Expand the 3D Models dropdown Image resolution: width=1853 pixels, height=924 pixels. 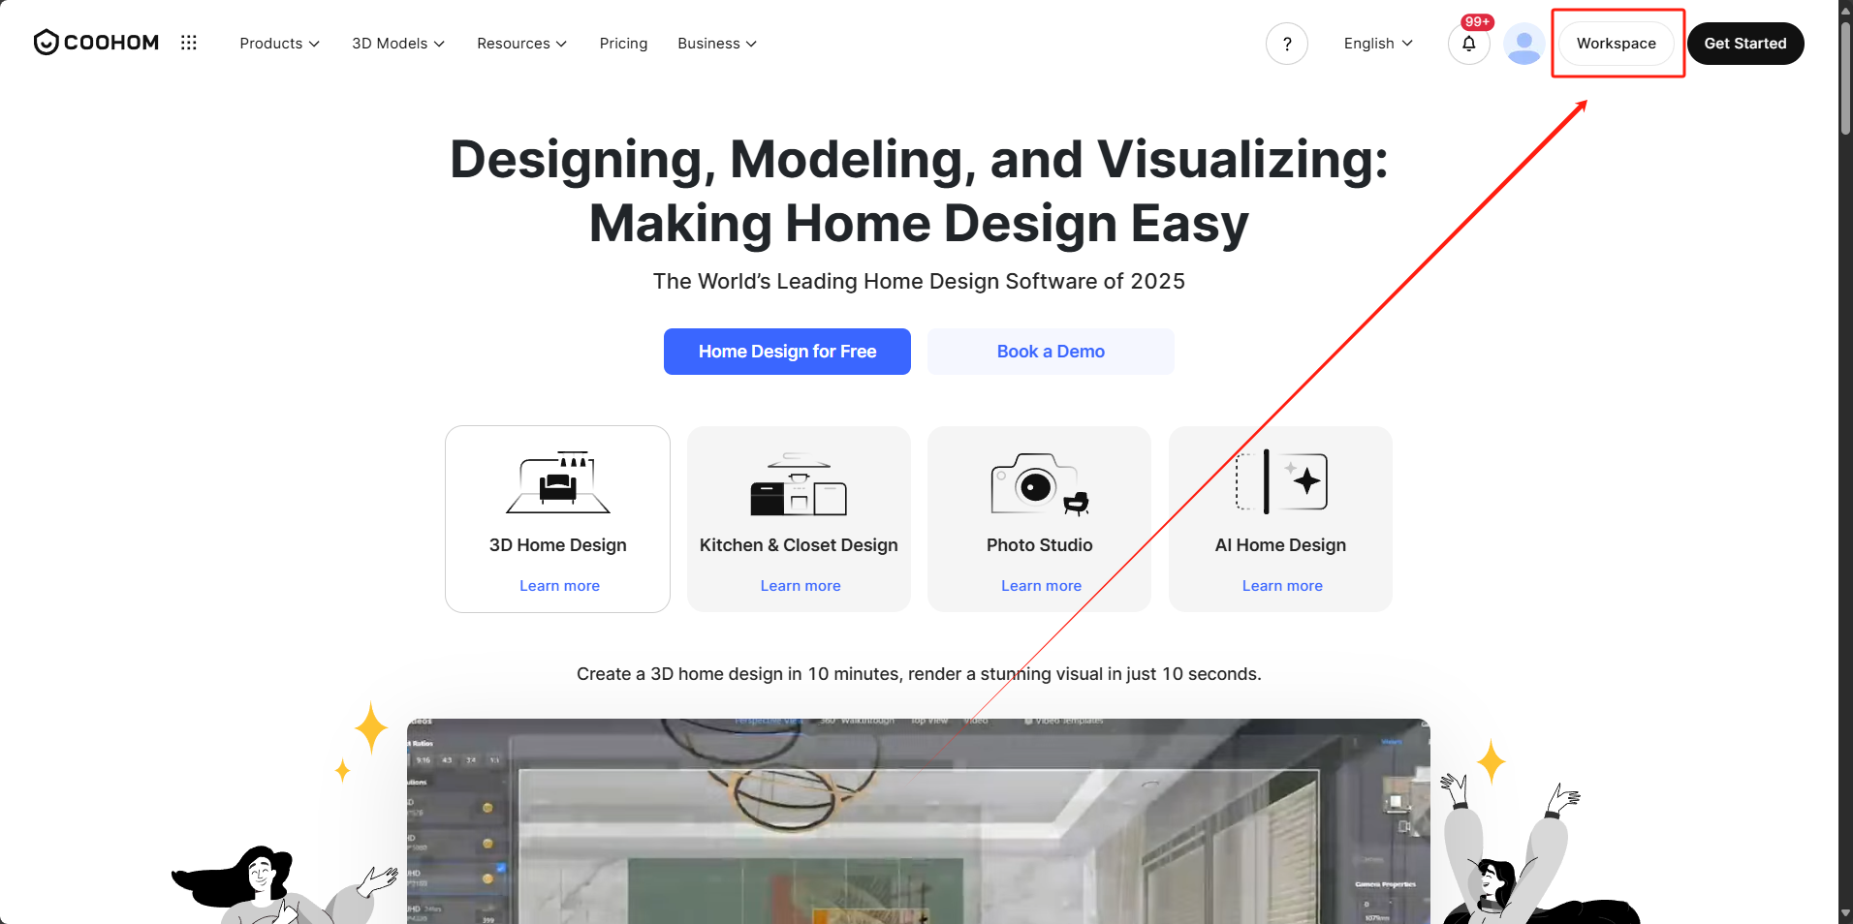397,44
